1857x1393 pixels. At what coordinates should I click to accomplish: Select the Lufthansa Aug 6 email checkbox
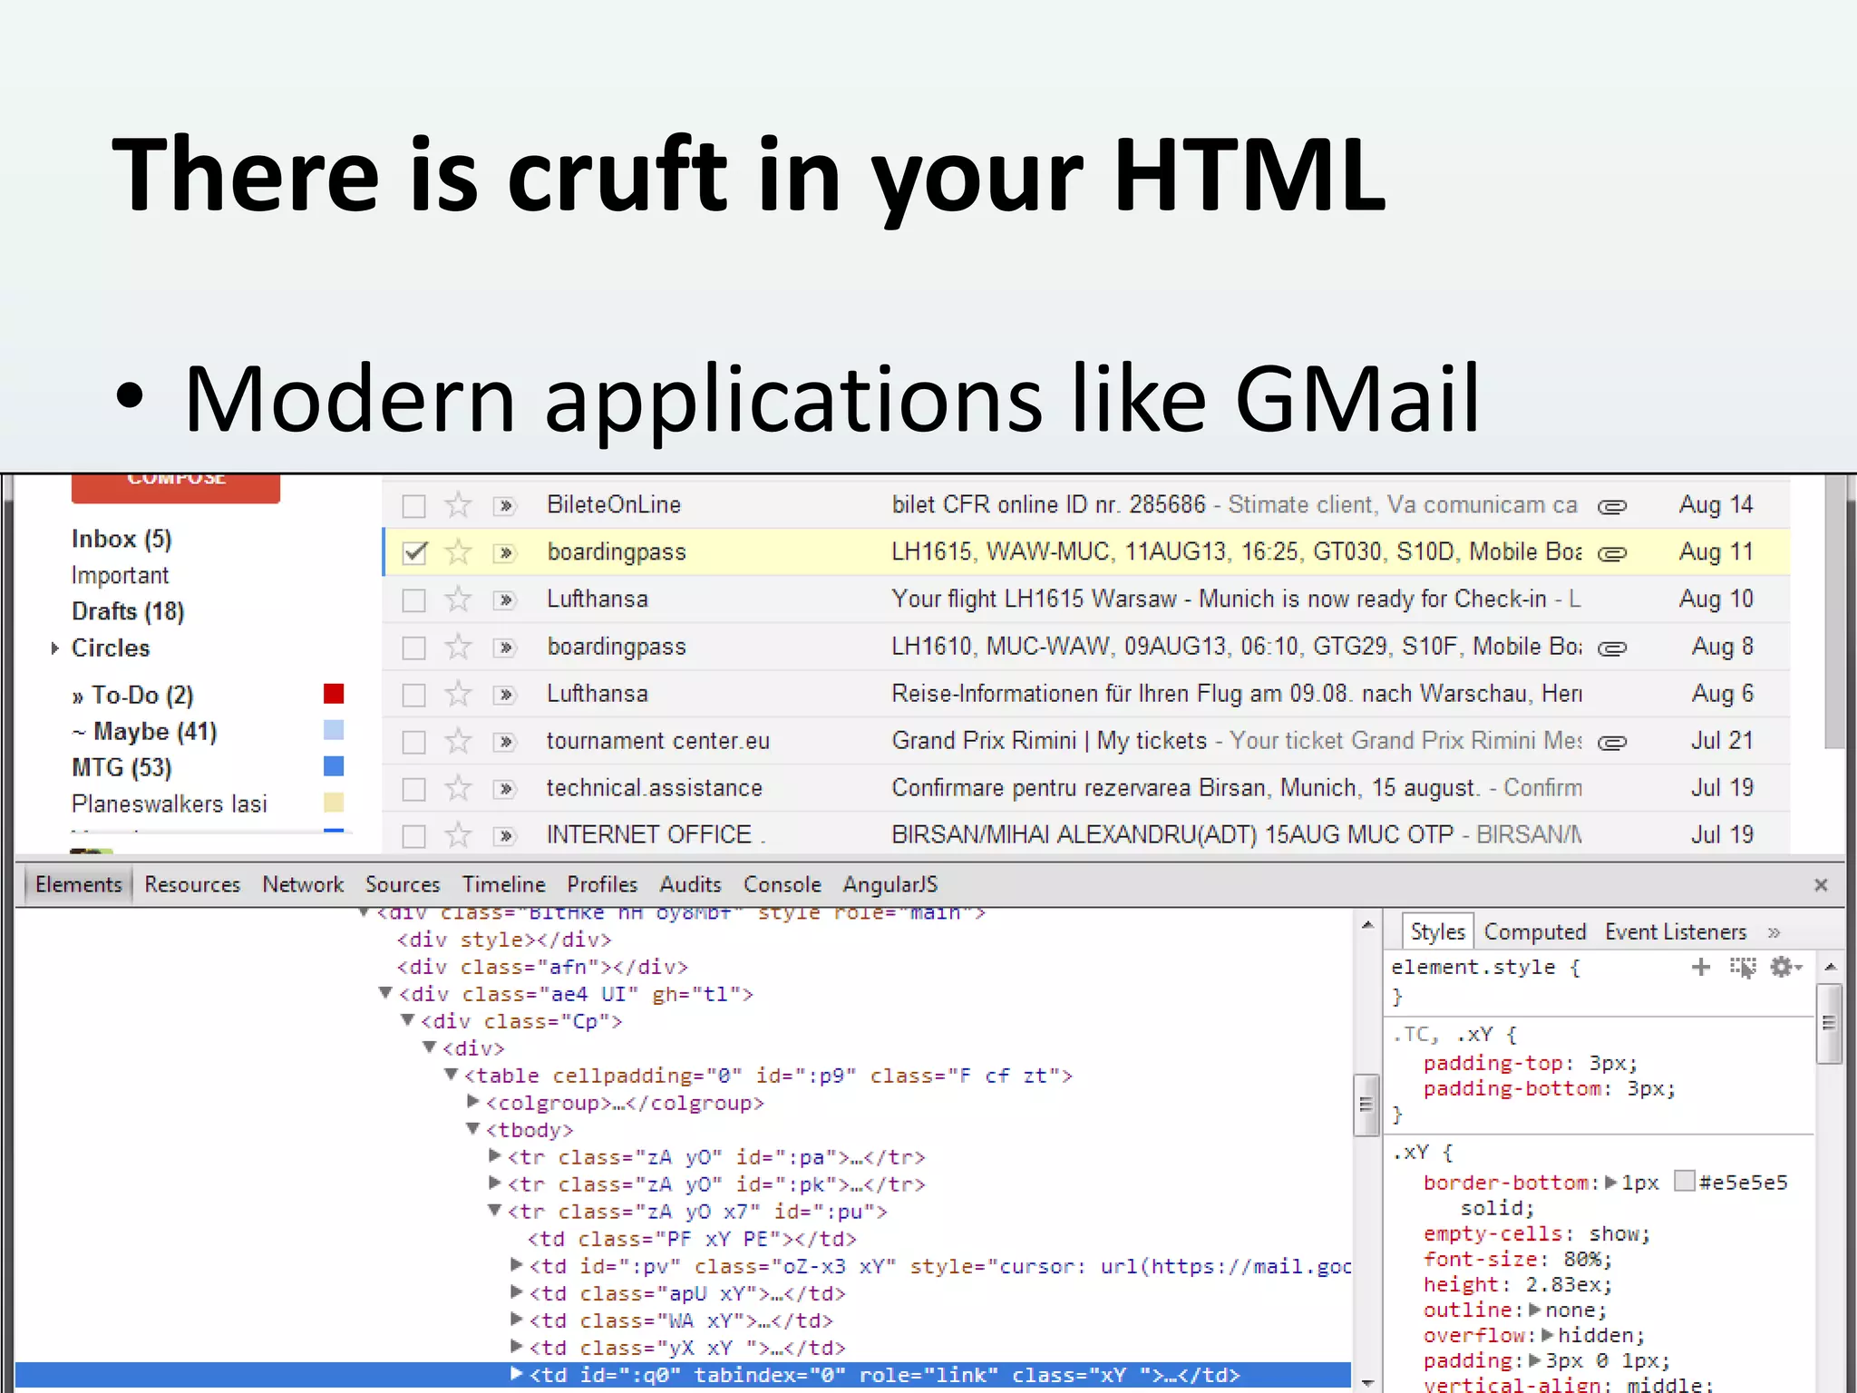tap(414, 695)
